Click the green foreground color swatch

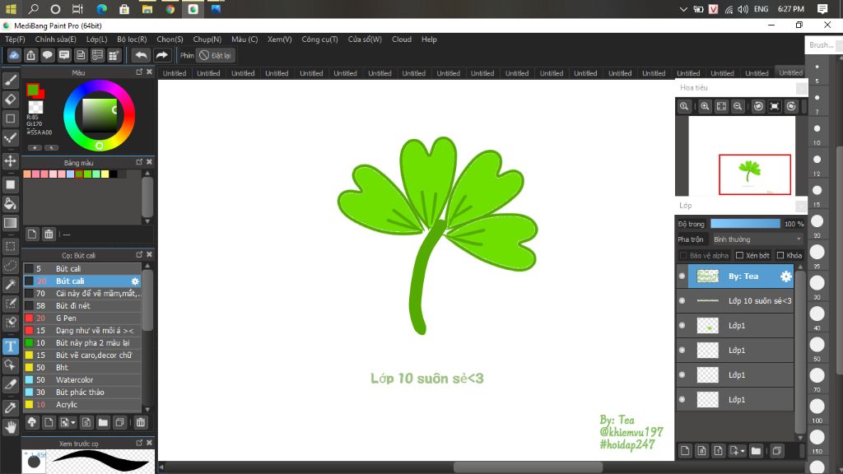(x=33, y=89)
